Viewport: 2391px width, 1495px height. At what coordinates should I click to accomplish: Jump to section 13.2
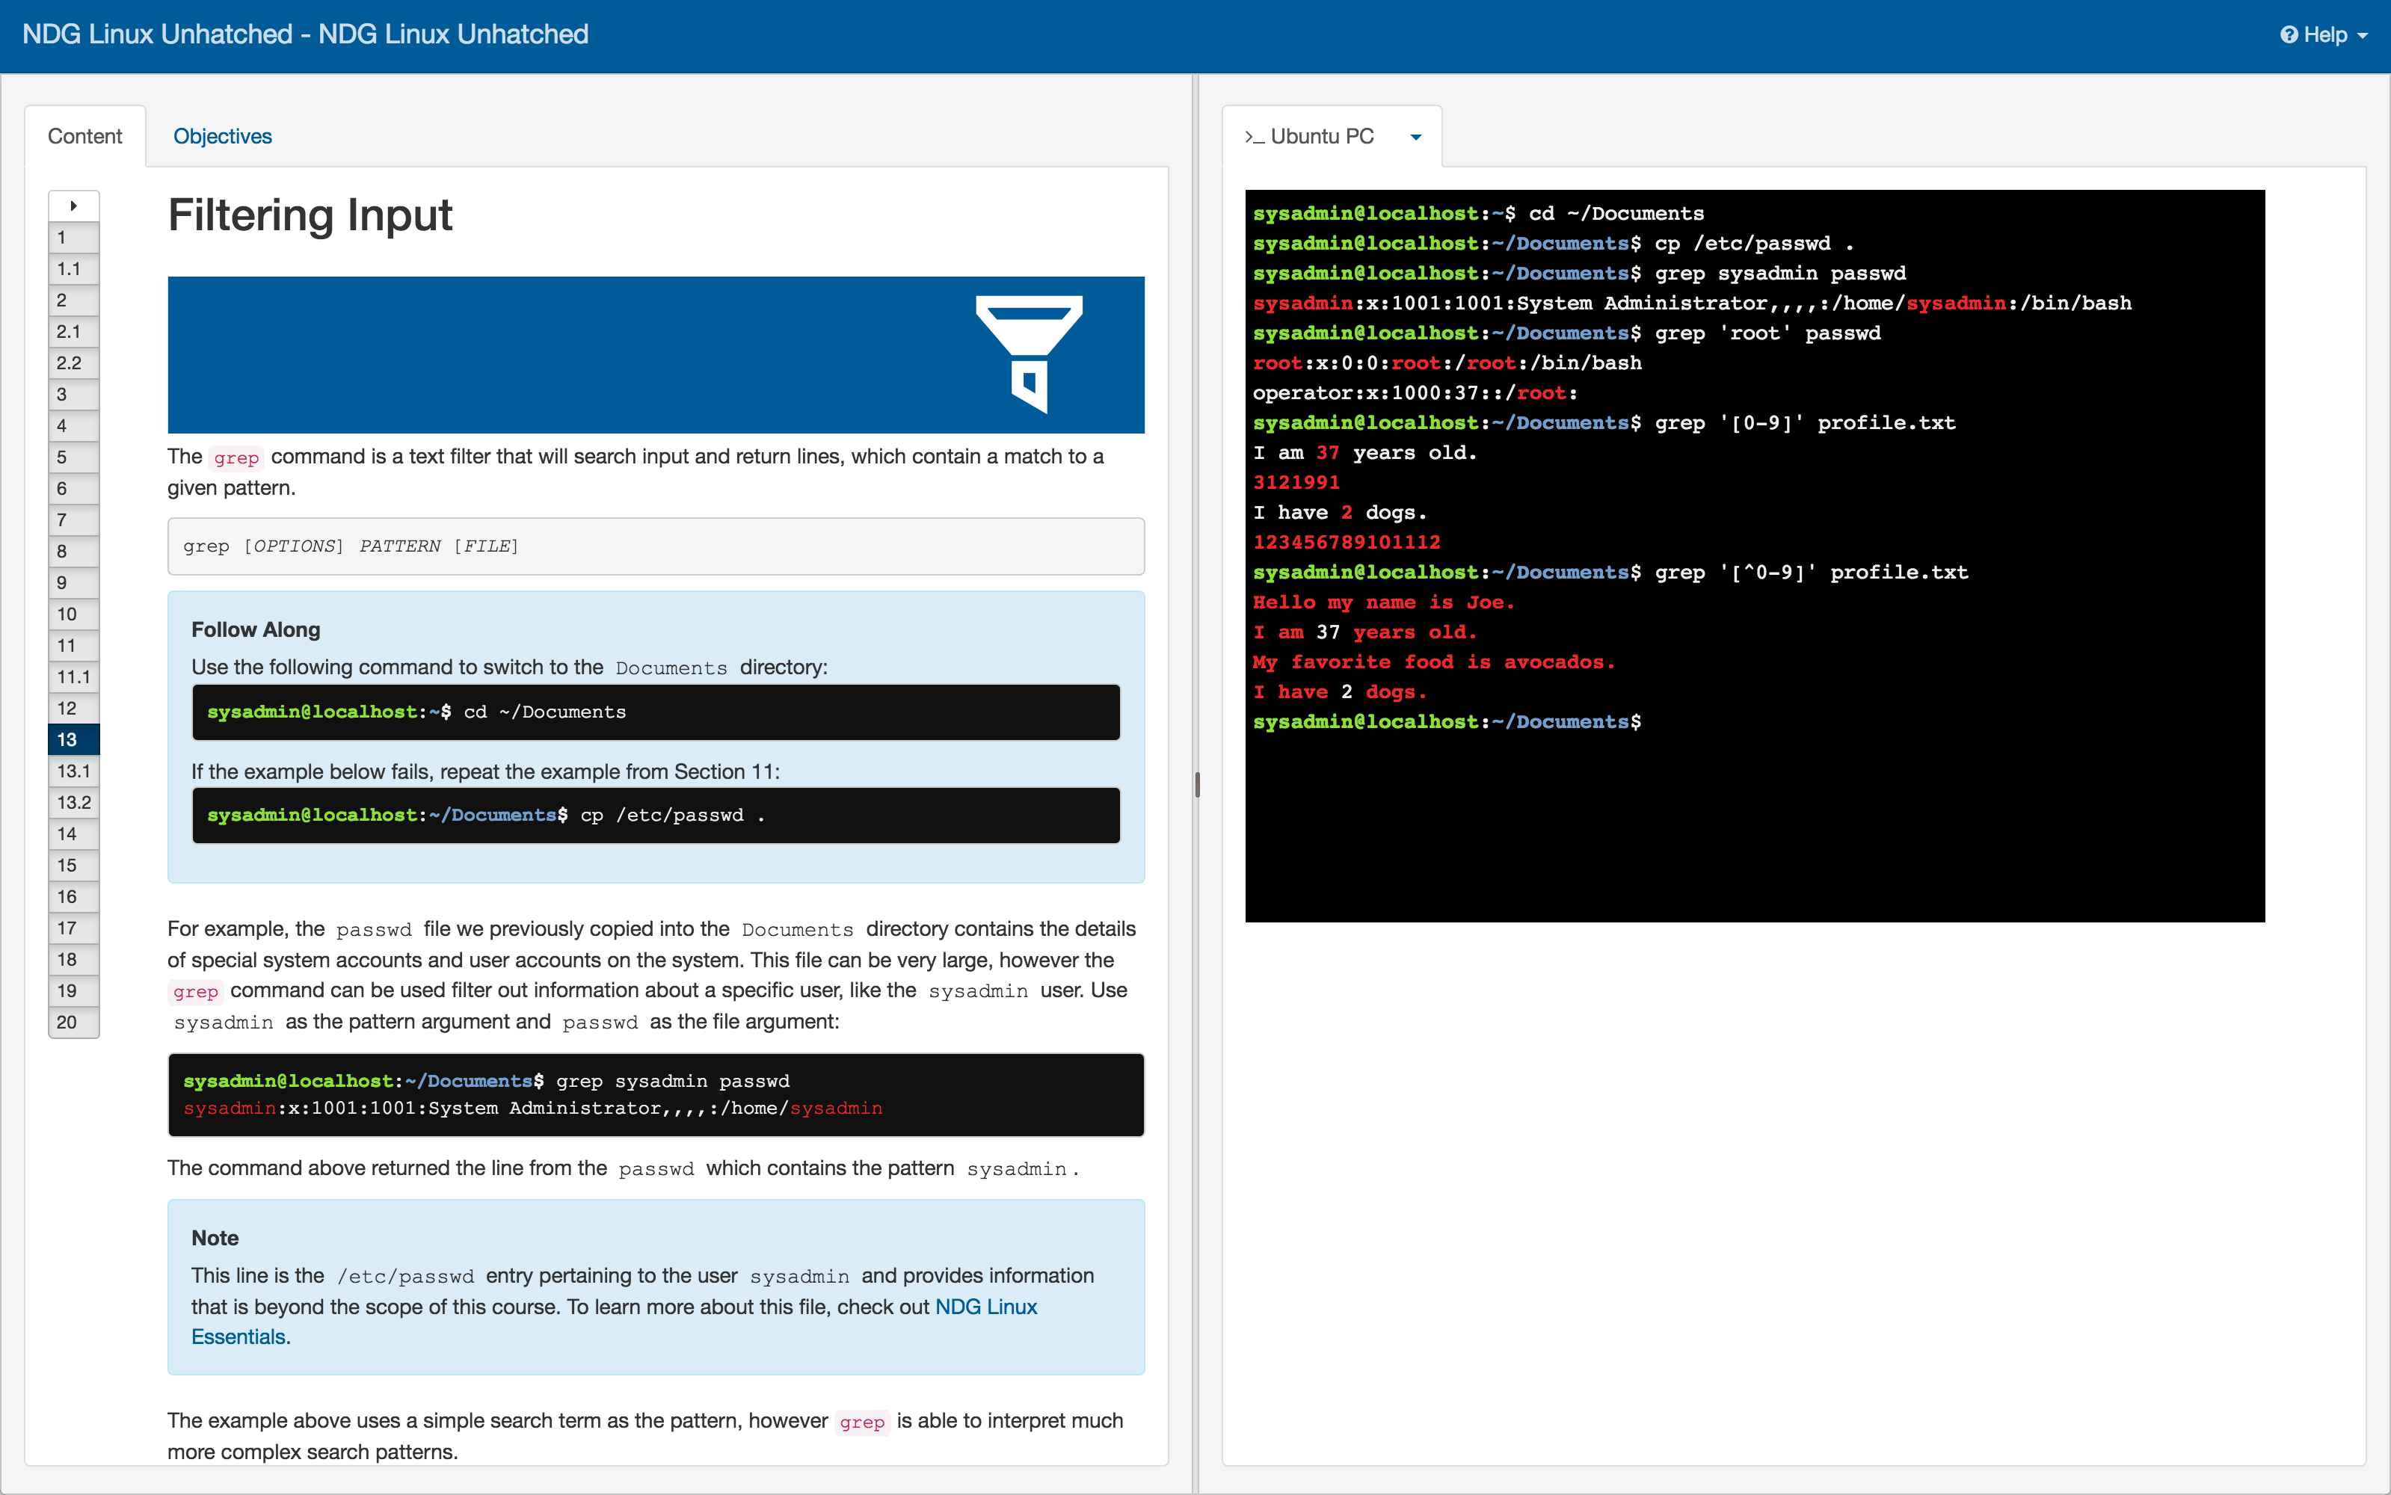(73, 803)
